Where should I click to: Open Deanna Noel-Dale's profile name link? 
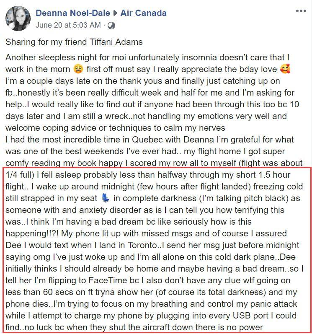[x=73, y=13]
